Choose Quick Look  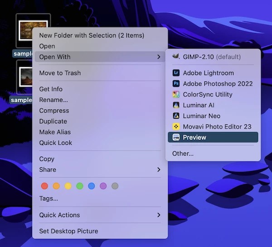(x=100, y=142)
